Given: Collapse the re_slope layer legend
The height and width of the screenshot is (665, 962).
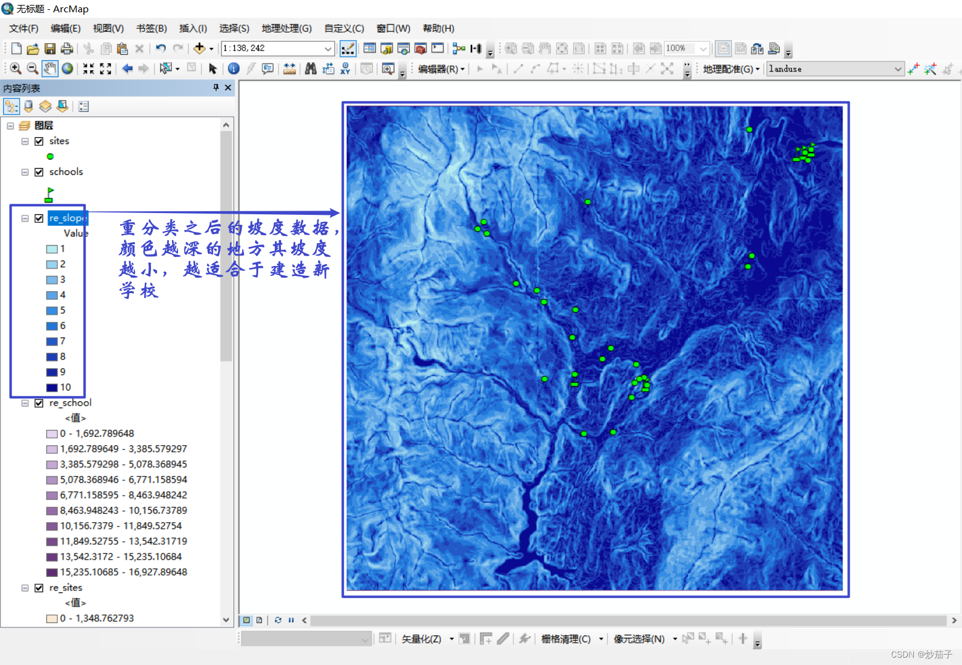Looking at the screenshot, I should [x=25, y=218].
